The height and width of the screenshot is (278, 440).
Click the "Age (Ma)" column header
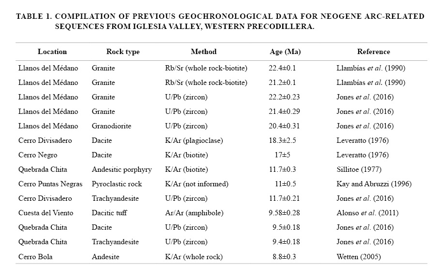coord(285,52)
